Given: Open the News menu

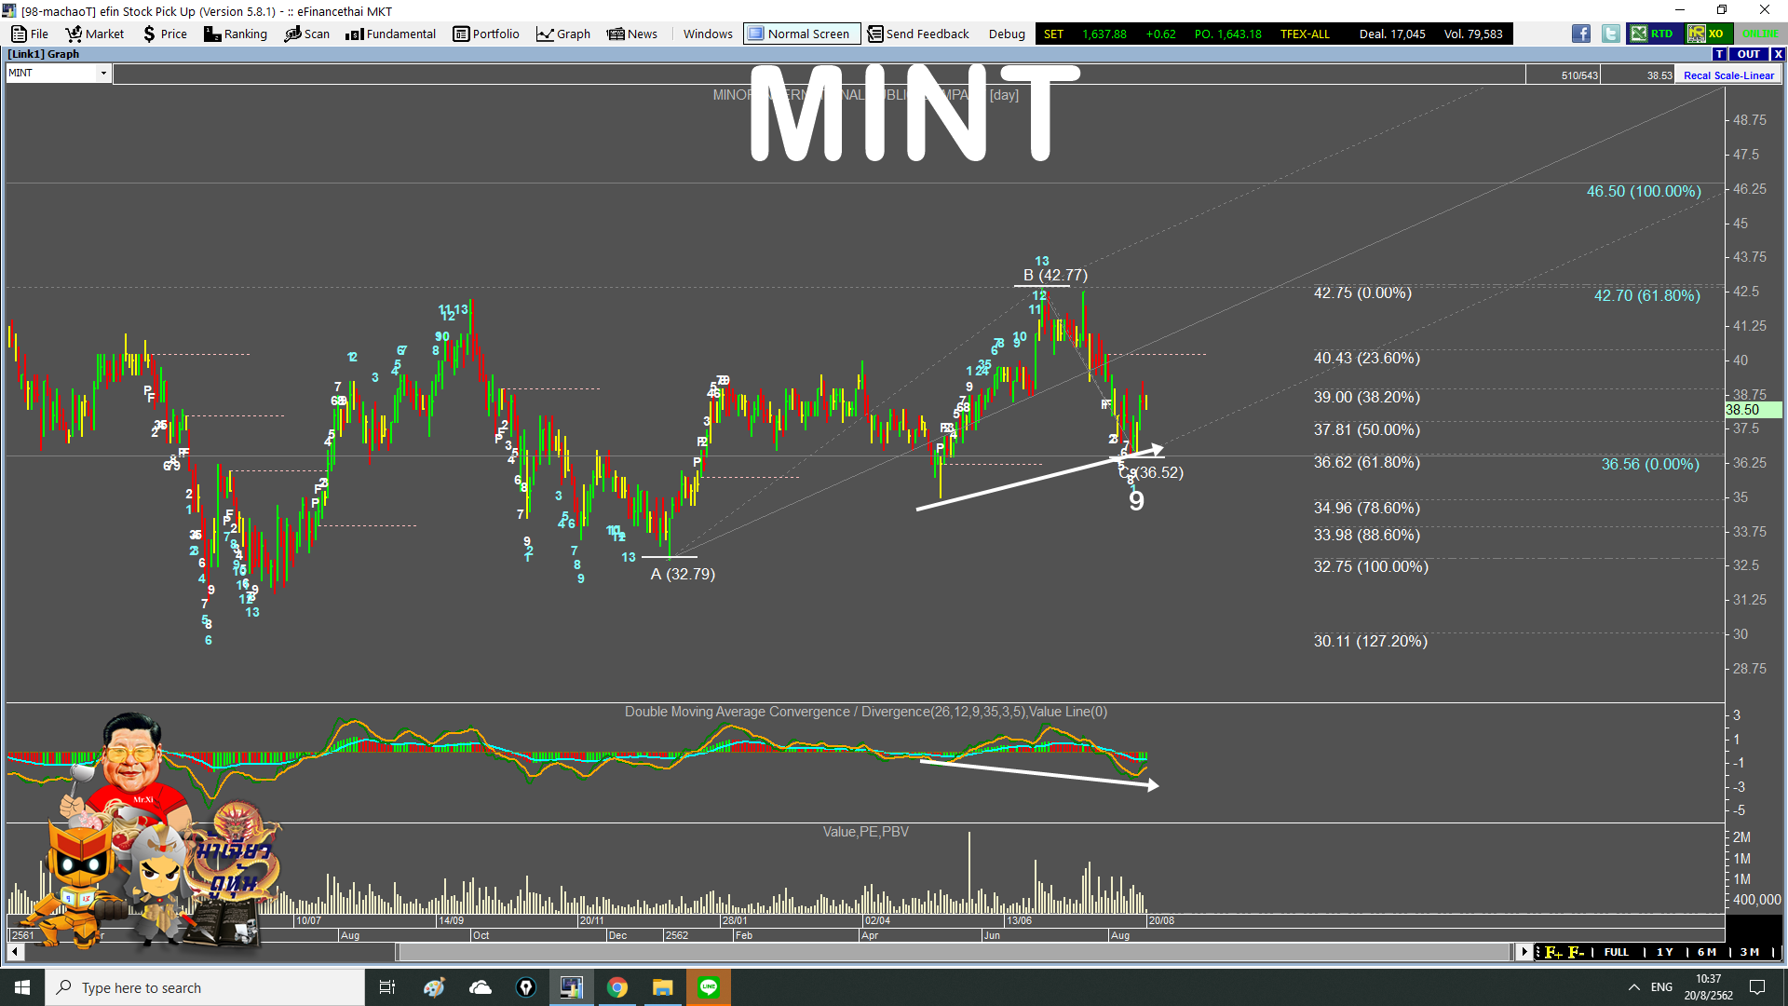Looking at the screenshot, I should tap(632, 34).
